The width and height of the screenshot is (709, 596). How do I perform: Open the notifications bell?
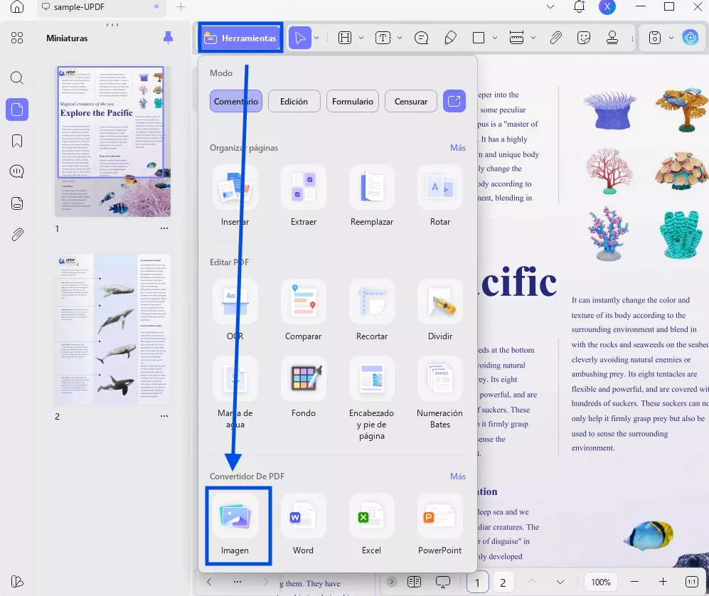(x=580, y=7)
